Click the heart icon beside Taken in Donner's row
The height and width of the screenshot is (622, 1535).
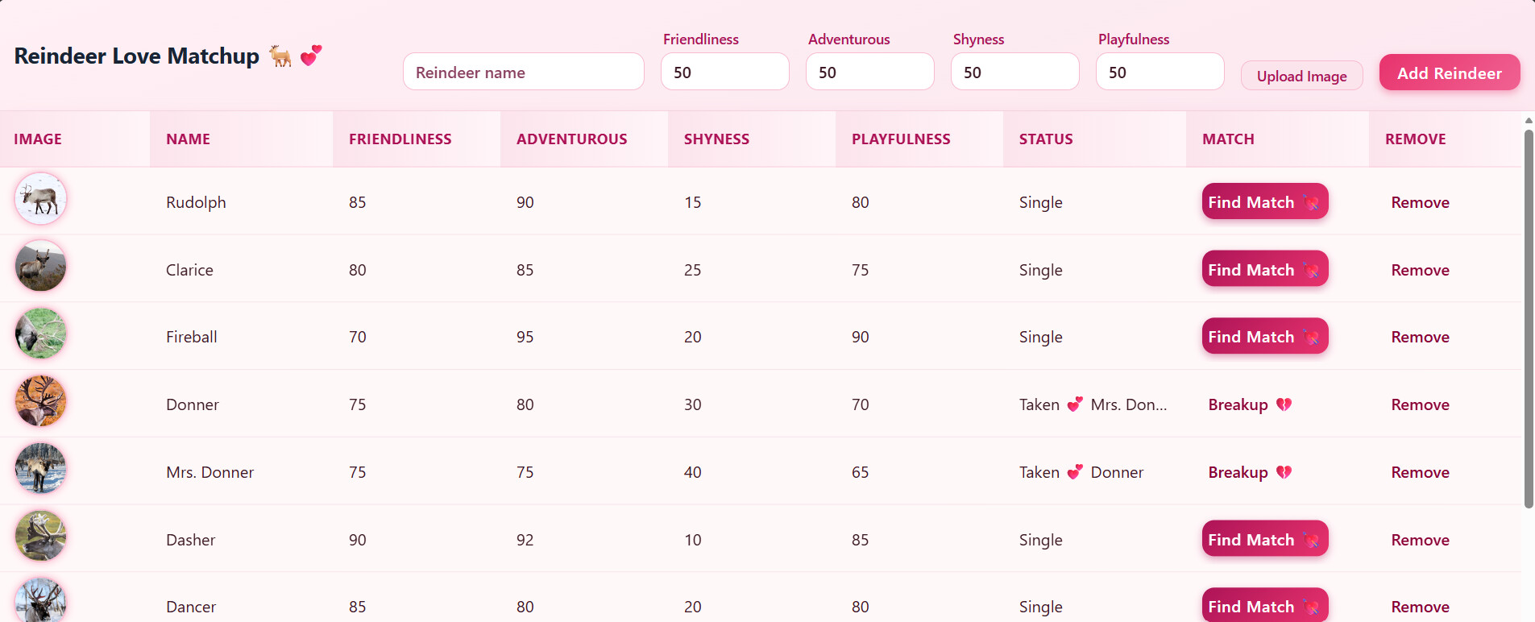[x=1075, y=404]
